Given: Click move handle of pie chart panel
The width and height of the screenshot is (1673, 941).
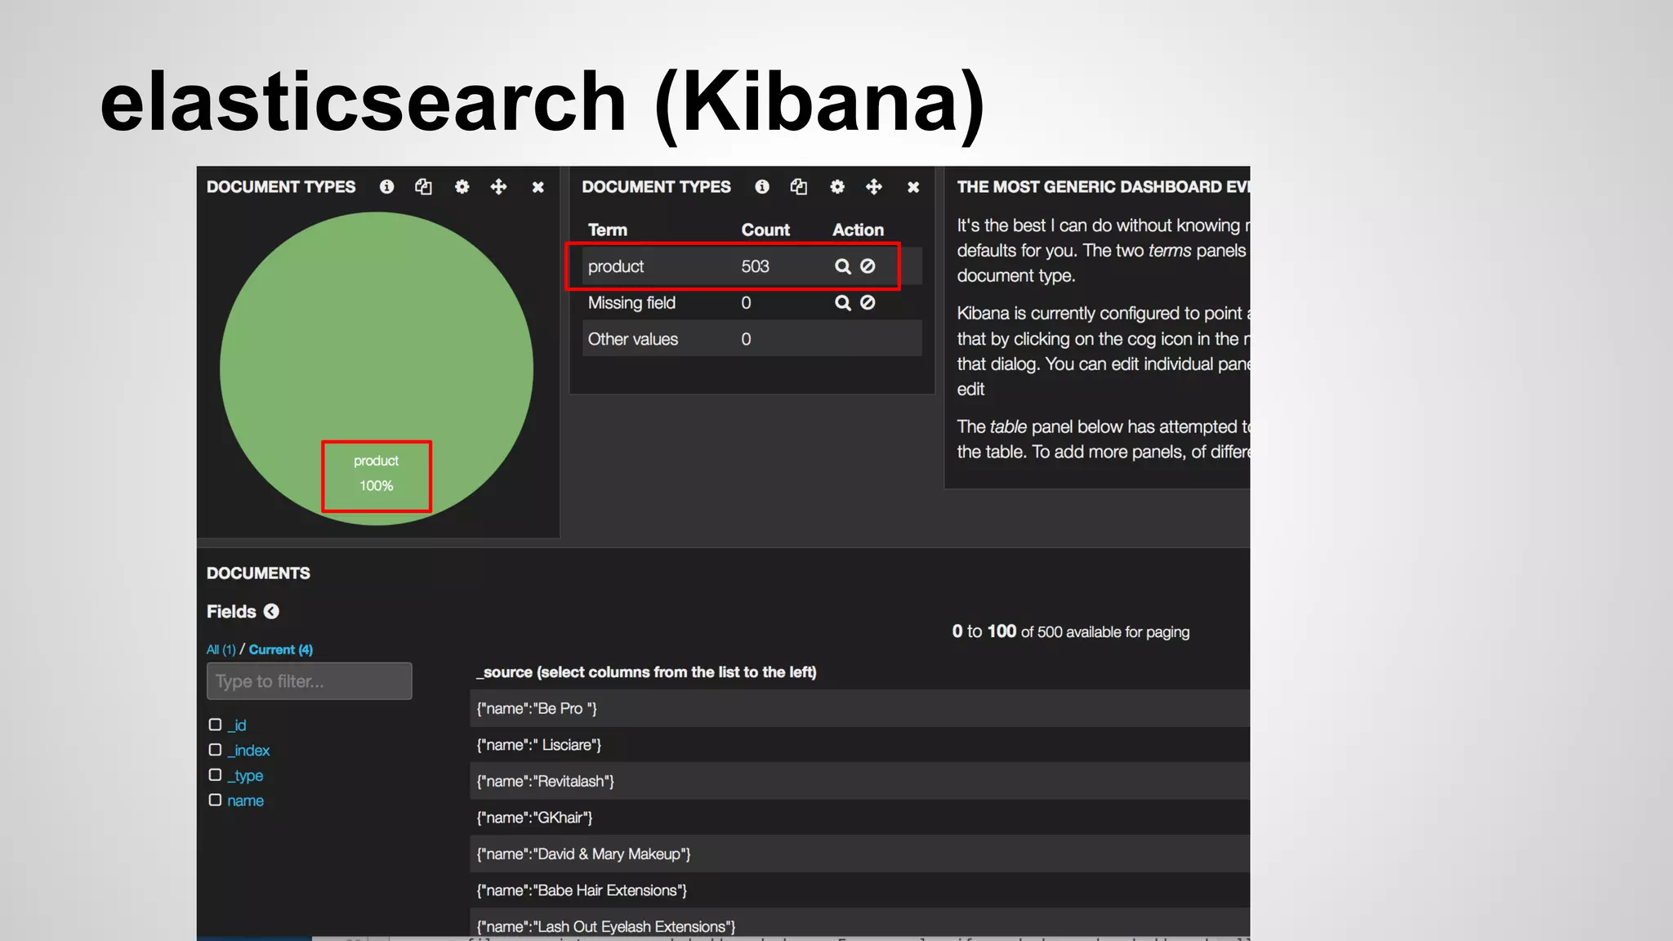Looking at the screenshot, I should pos(498,187).
